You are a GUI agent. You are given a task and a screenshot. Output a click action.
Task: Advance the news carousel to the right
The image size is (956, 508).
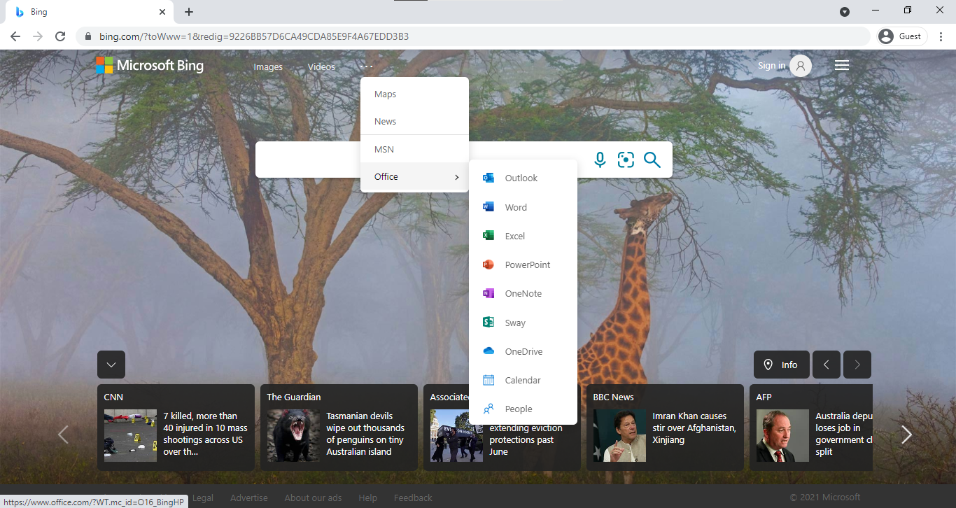tap(906, 435)
